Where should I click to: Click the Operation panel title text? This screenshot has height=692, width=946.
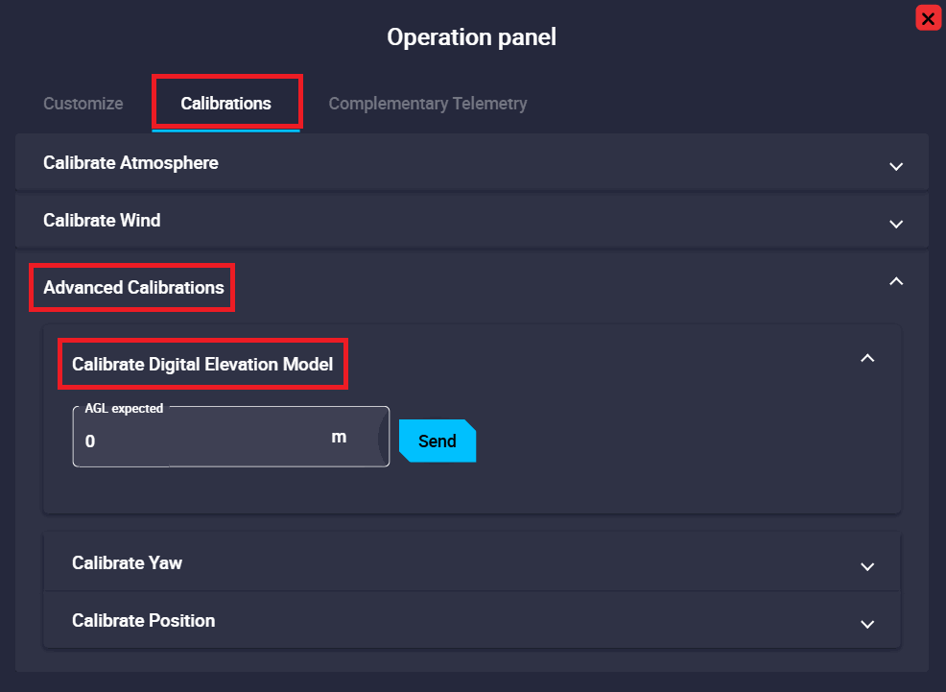[x=471, y=37]
